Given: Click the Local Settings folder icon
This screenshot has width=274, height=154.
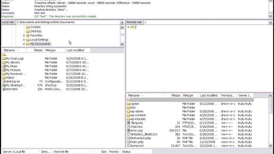Looking at the screenshot, I should (x=28, y=40).
